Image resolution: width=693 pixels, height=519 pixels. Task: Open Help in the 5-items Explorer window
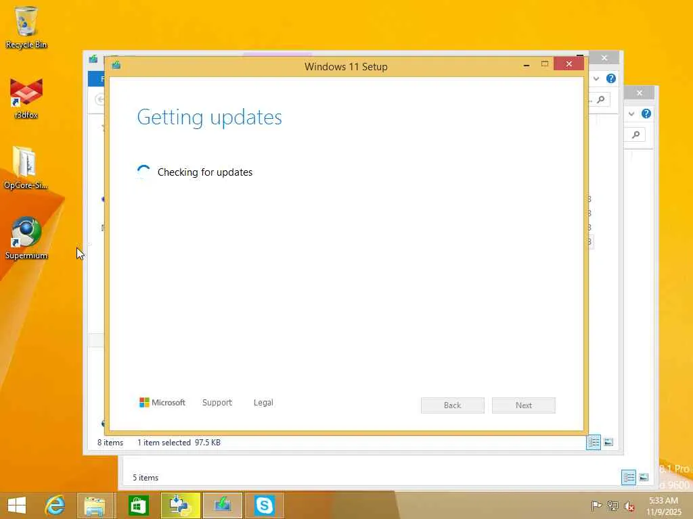coord(646,114)
